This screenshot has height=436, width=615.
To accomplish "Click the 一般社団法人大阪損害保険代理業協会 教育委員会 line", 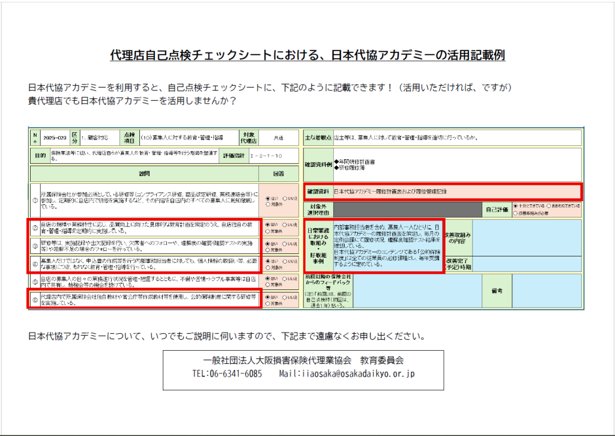I will point(303,360).
